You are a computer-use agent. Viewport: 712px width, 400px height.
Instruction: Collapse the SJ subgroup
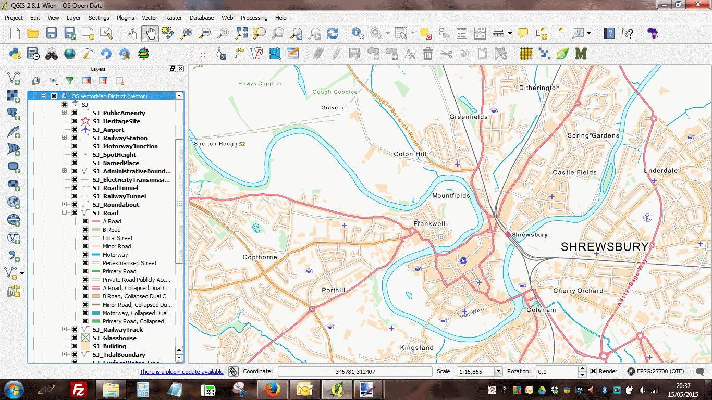pos(54,105)
